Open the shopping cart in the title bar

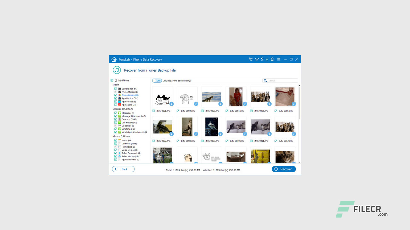point(251,59)
